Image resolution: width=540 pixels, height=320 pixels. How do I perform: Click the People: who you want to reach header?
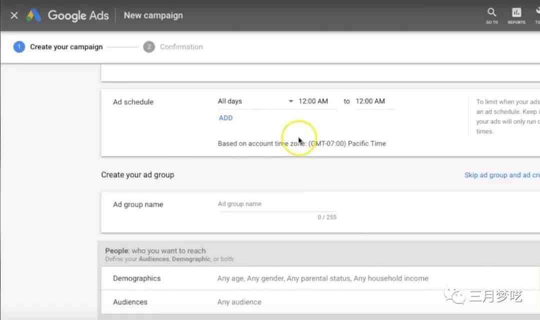(x=155, y=251)
